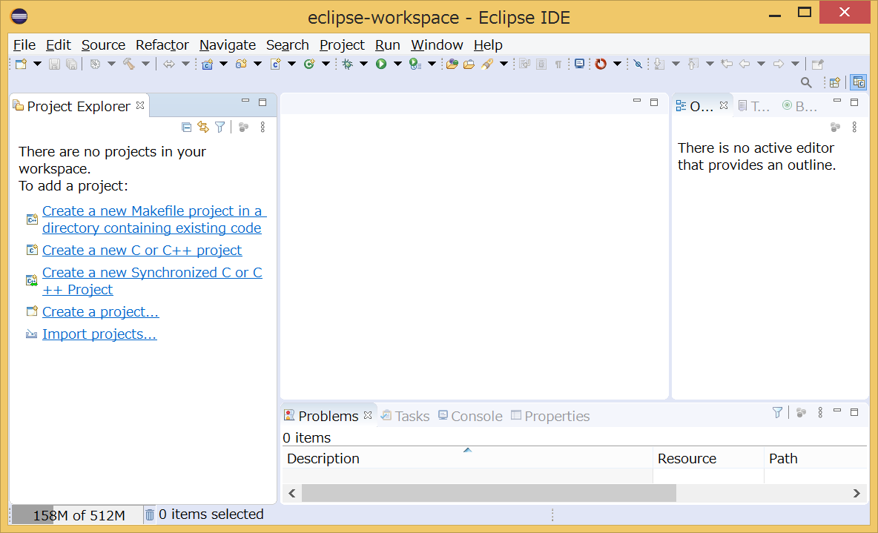878x533 pixels.
Task: Collapse All in Project Explorer toolbar
Action: [x=186, y=127]
